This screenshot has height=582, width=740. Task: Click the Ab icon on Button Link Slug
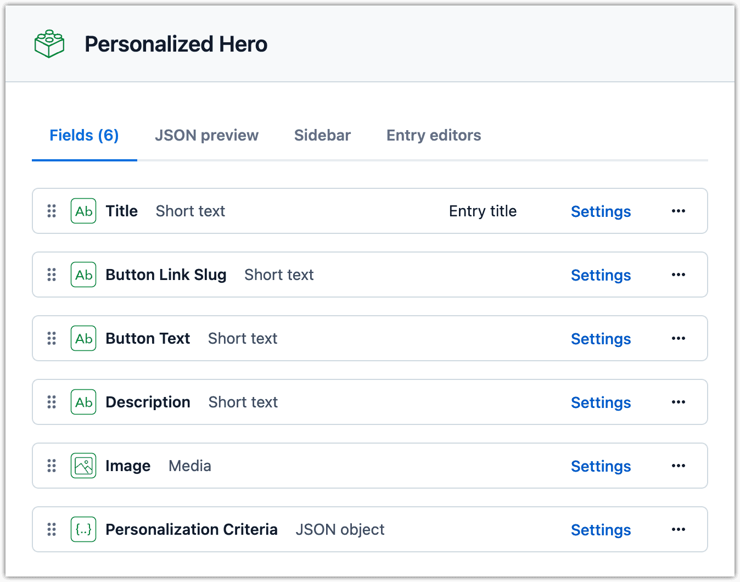83,275
